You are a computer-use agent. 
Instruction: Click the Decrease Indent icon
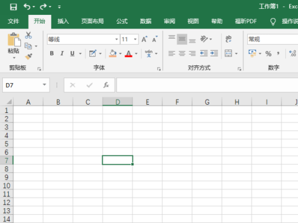tap(204, 53)
